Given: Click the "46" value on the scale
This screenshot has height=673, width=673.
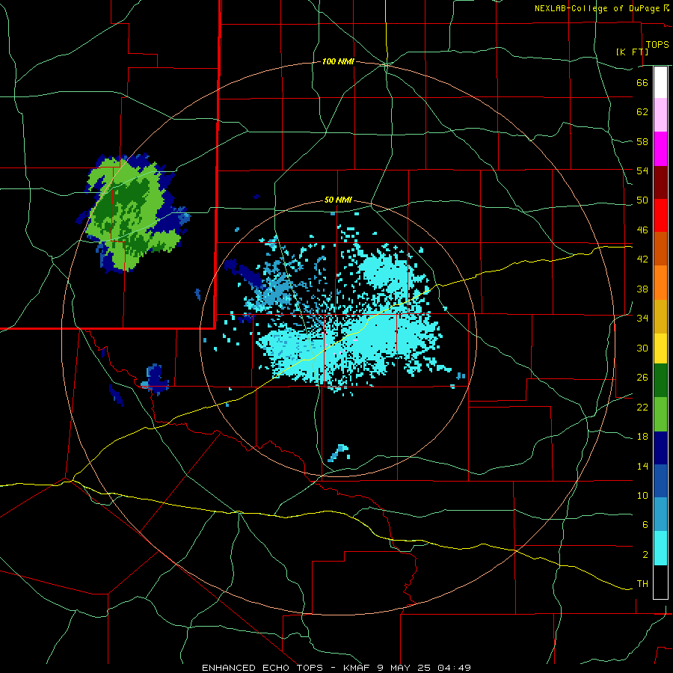Looking at the screenshot, I should click(642, 230).
